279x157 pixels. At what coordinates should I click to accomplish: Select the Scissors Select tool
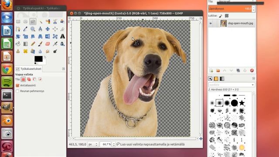[55, 21]
